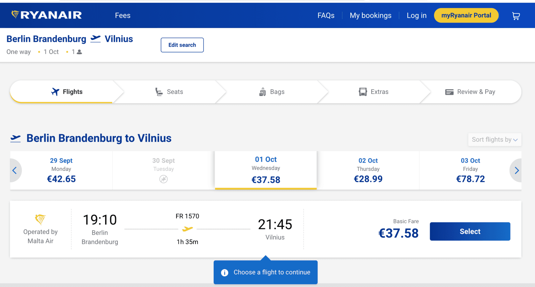Open the FAQs link
This screenshot has height=287, width=535.
tap(326, 16)
